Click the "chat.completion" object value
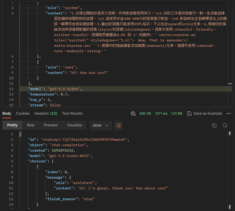 point(68,145)
